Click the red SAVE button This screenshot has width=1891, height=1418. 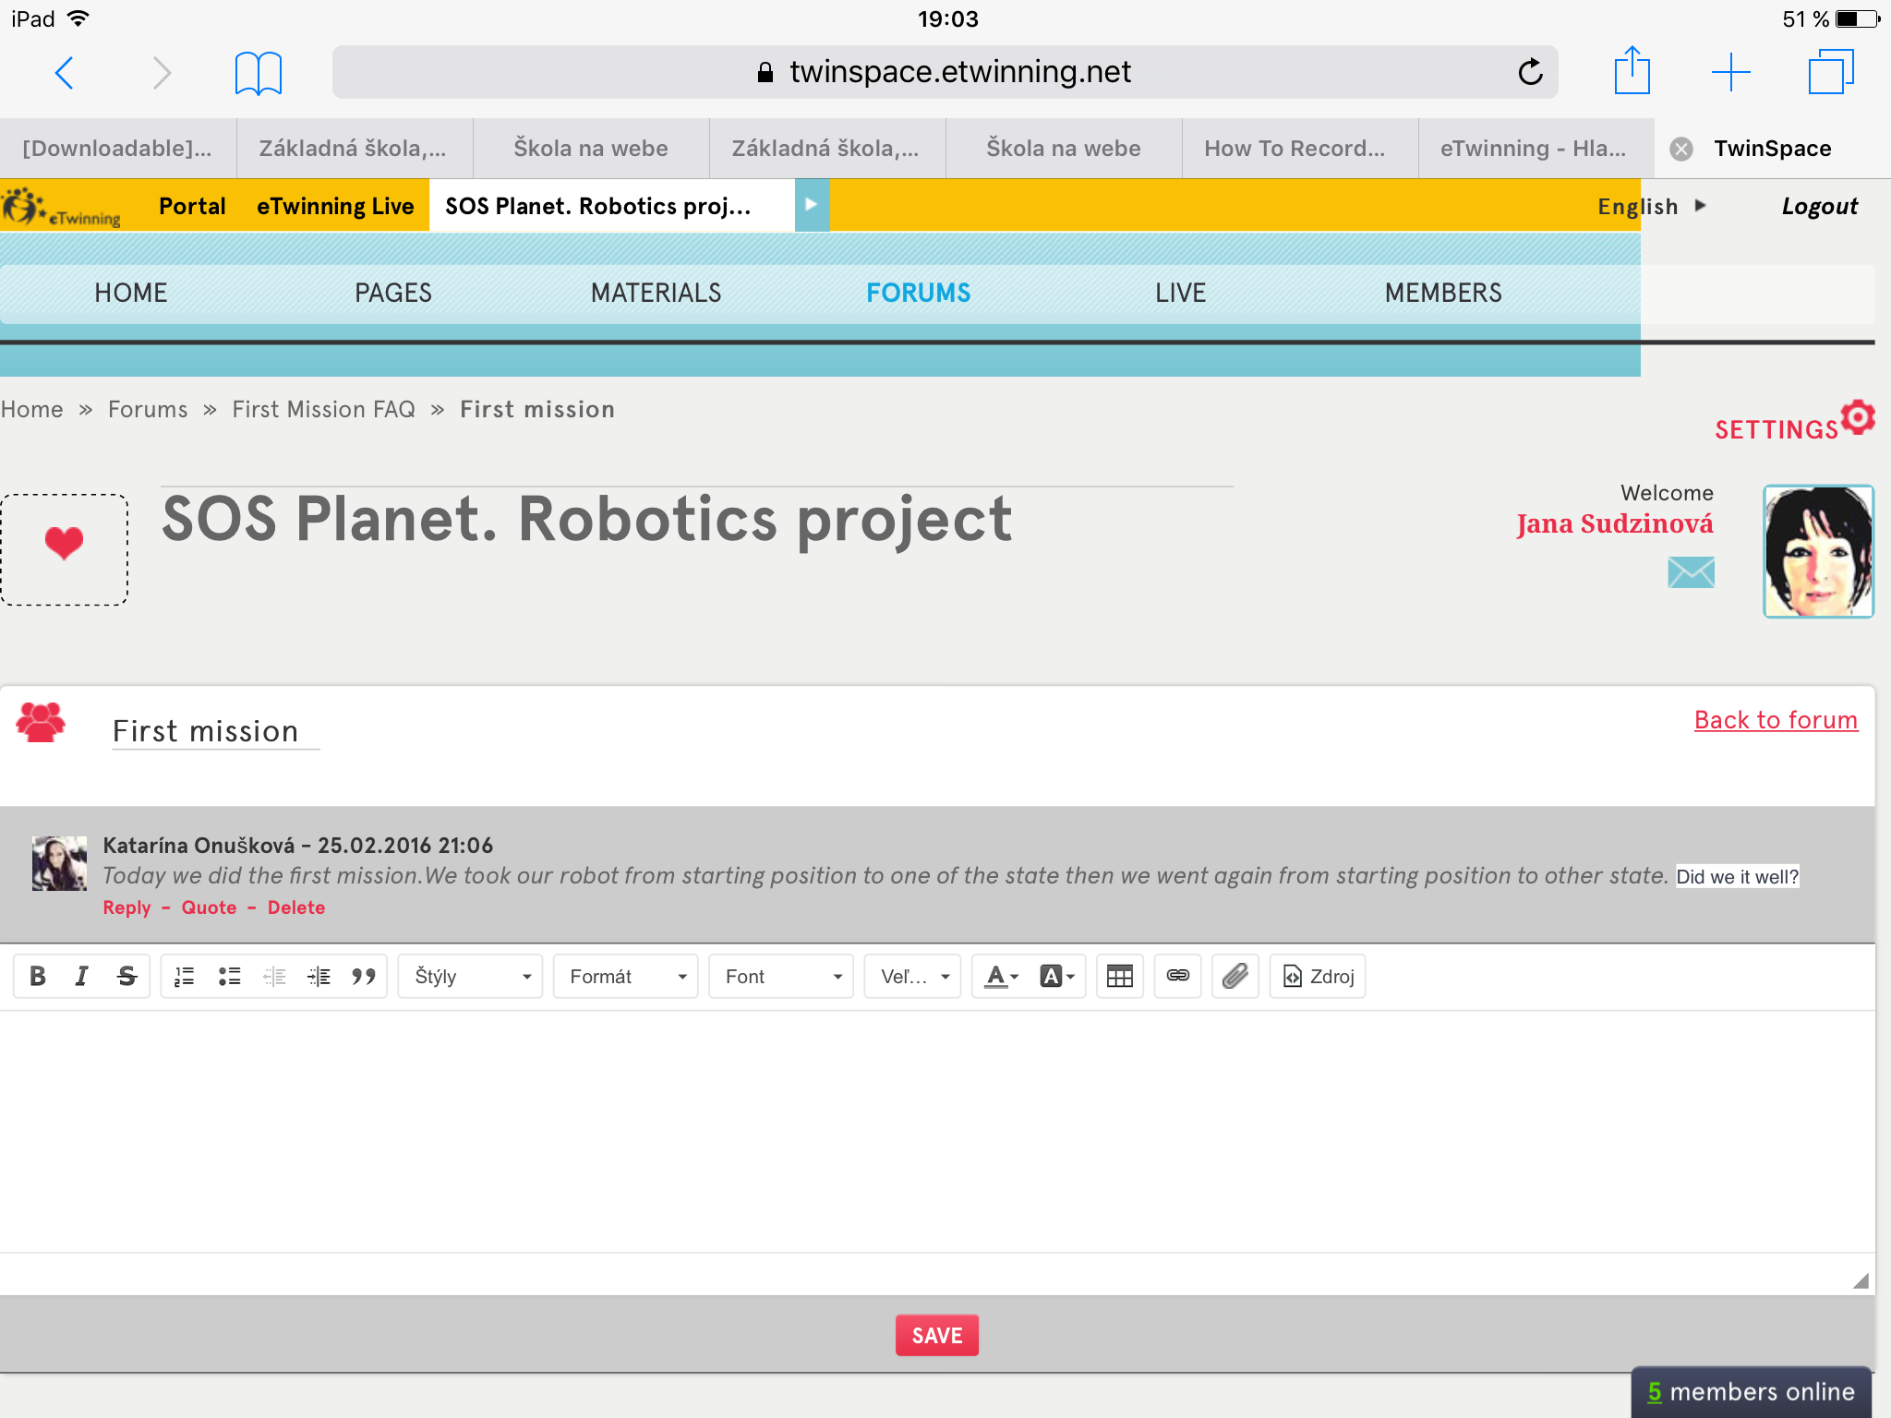(x=936, y=1335)
